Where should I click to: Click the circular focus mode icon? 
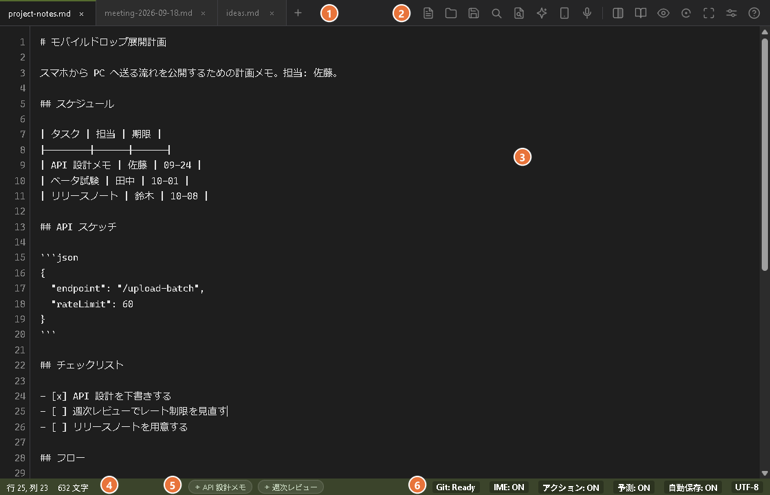click(x=686, y=13)
